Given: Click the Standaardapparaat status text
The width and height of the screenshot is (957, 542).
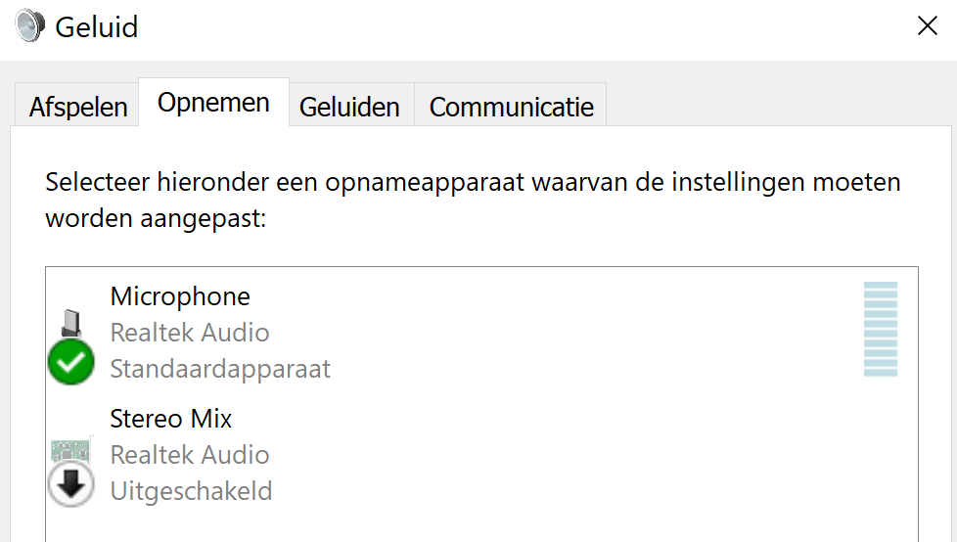Looking at the screenshot, I should [220, 369].
